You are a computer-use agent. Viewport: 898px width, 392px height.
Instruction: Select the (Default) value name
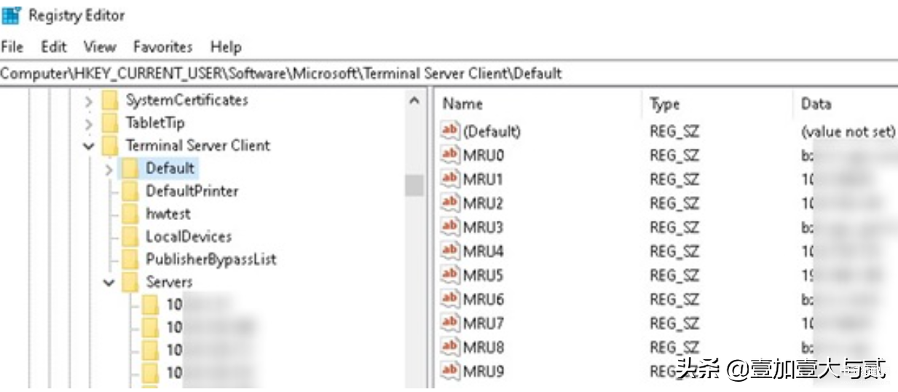click(492, 132)
